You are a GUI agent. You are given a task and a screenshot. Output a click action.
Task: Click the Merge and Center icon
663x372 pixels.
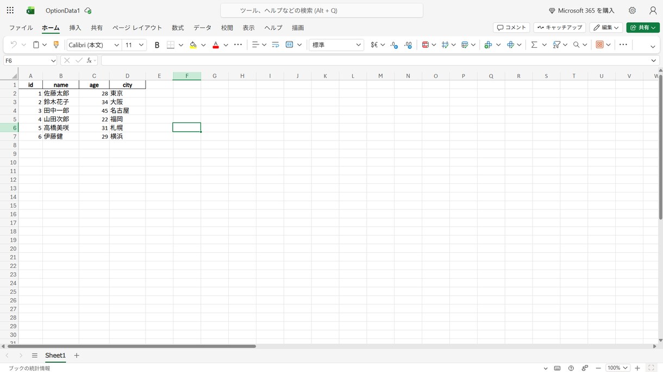pyautogui.click(x=289, y=45)
